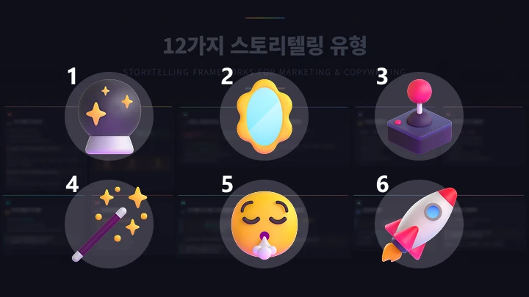Click the crystal ball icon

click(x=109, y=117)
